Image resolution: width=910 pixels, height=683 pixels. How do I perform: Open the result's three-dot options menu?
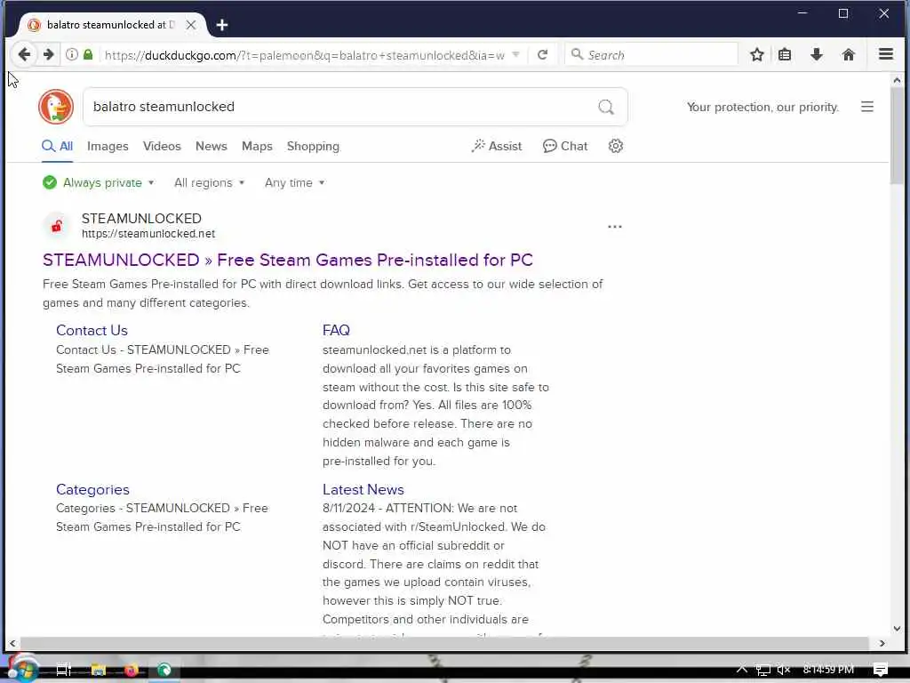coord(615,227)
